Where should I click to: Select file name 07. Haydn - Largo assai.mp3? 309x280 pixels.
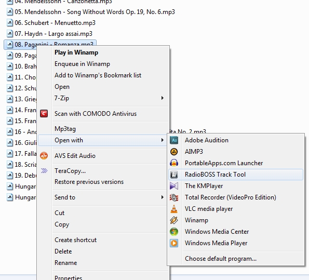click(53, 34)
